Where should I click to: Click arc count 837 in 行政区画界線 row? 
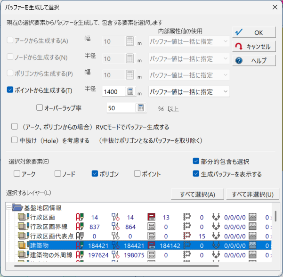(95, 227)
